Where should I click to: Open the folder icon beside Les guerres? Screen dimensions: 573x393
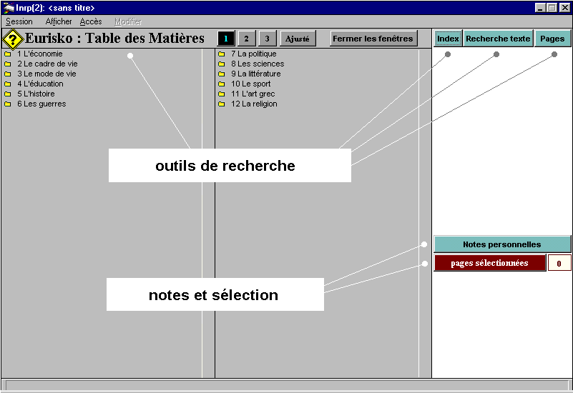(8, 104)
